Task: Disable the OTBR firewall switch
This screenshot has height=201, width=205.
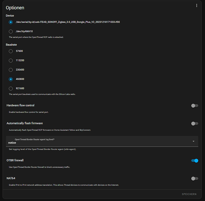Action: pos(195,160)
